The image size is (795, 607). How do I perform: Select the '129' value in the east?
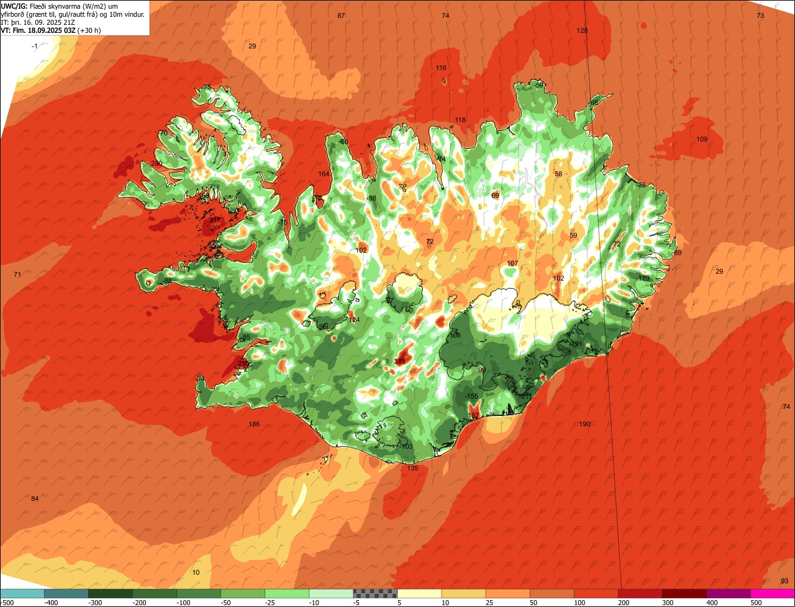click(x=644, y=278)
